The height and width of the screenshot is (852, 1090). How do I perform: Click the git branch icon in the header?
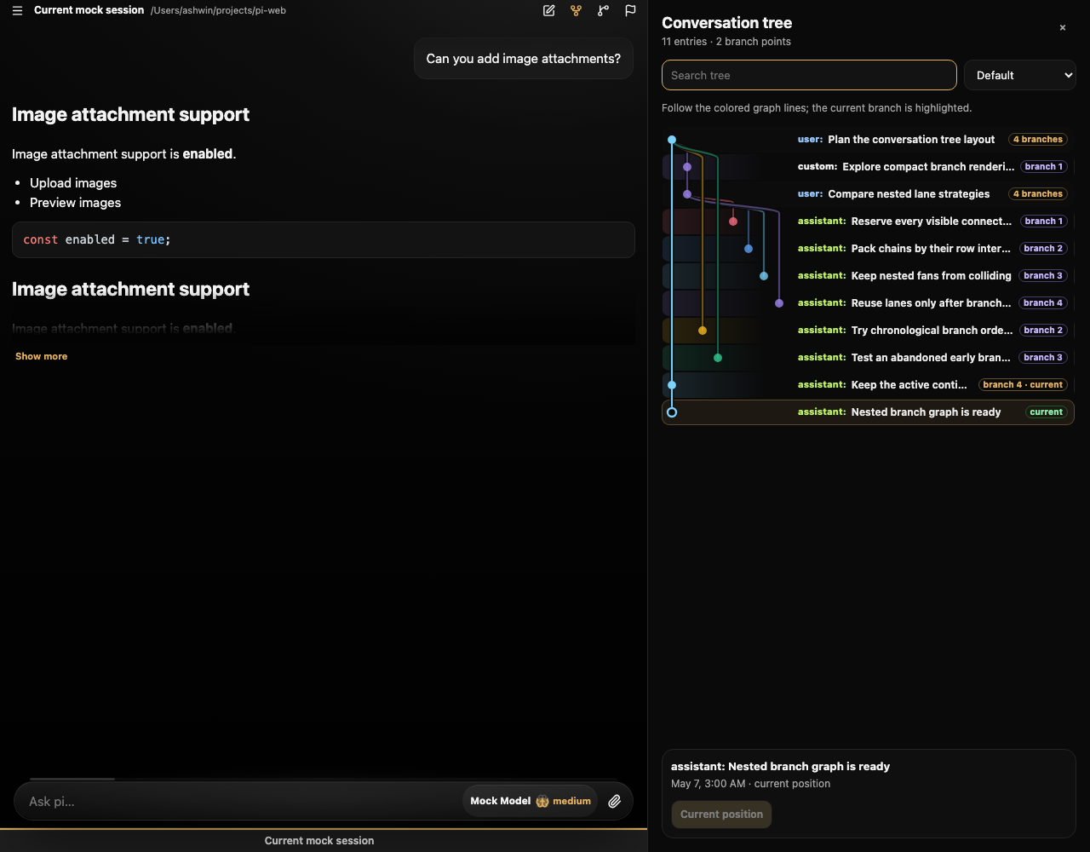point(604,10)
